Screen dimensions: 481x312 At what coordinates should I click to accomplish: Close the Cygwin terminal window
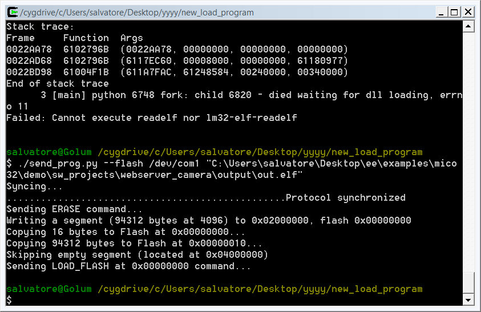point(468,13)
